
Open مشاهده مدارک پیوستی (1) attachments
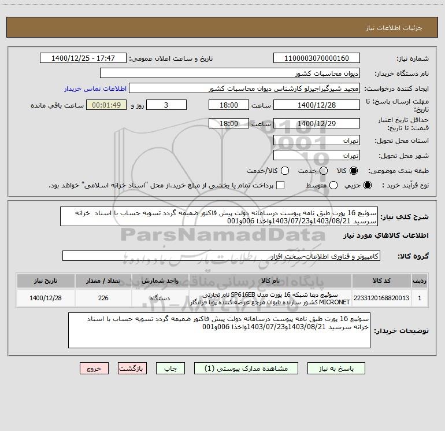246,369
